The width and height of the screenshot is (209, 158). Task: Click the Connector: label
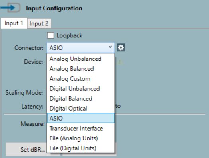[29, 48]
